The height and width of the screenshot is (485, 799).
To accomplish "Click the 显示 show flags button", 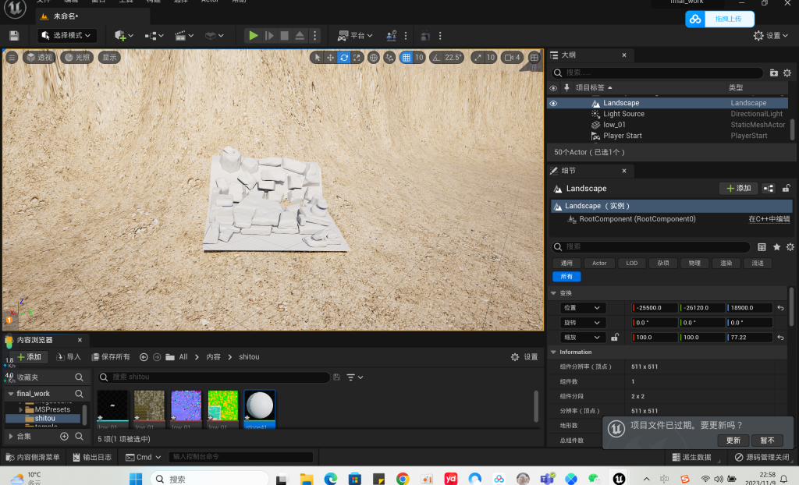I will 109,57.
